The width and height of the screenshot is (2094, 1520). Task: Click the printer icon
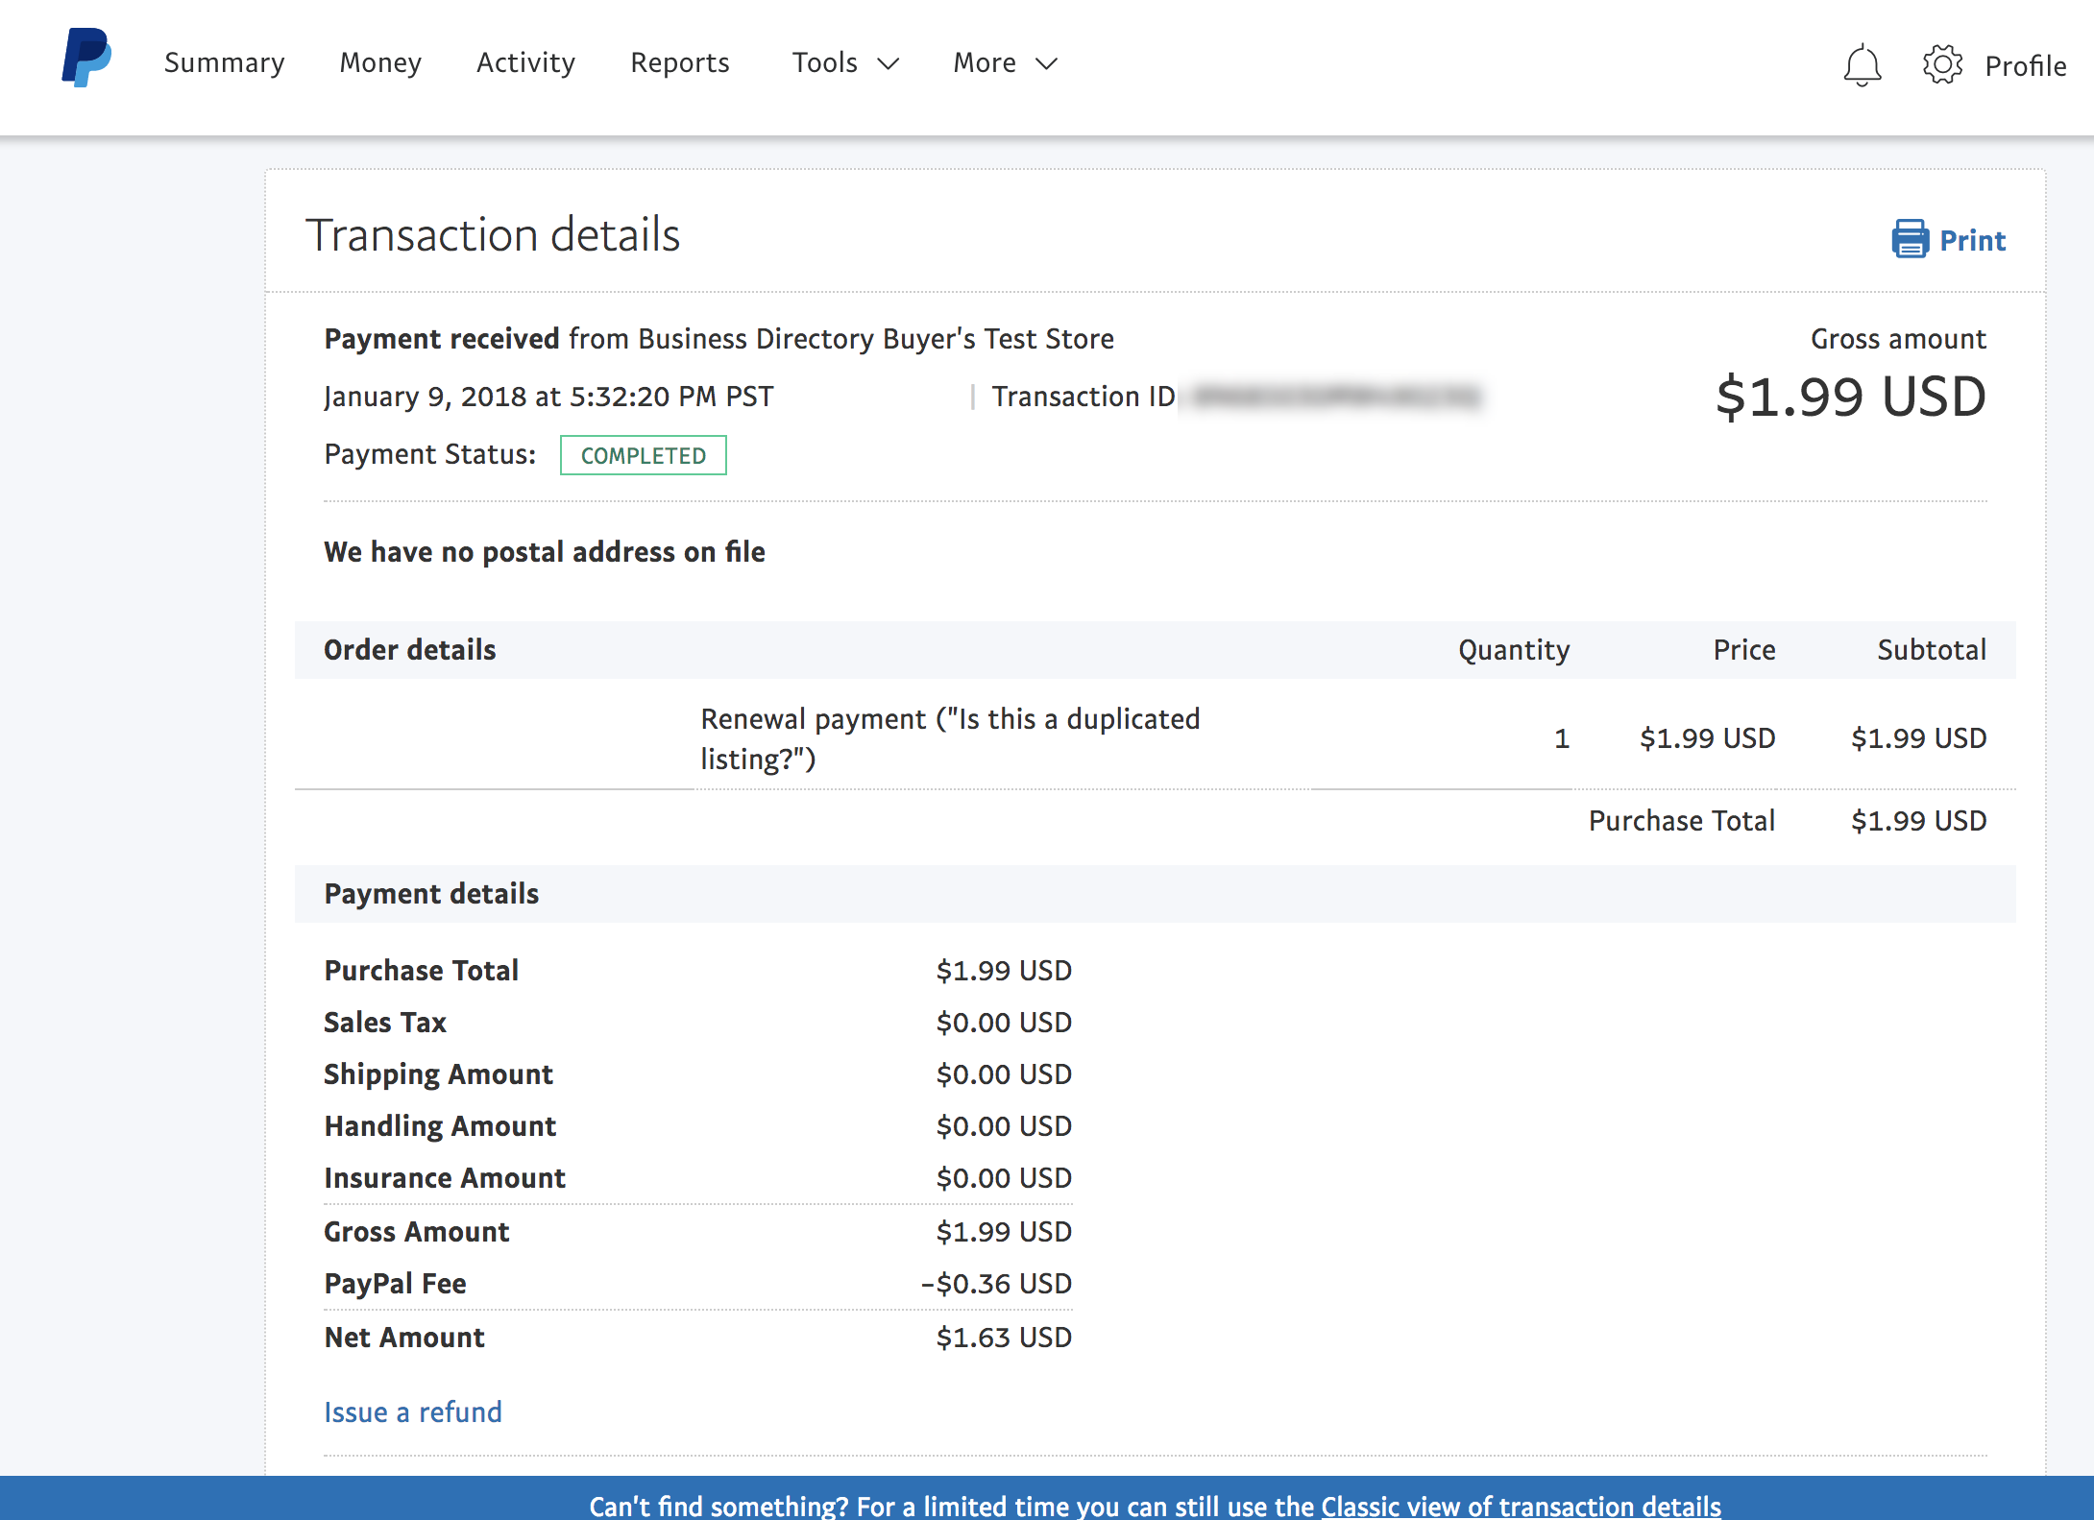pyautogui.click(x=1910, y=239)
